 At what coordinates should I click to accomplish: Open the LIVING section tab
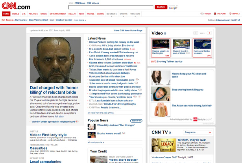point(100,14)
